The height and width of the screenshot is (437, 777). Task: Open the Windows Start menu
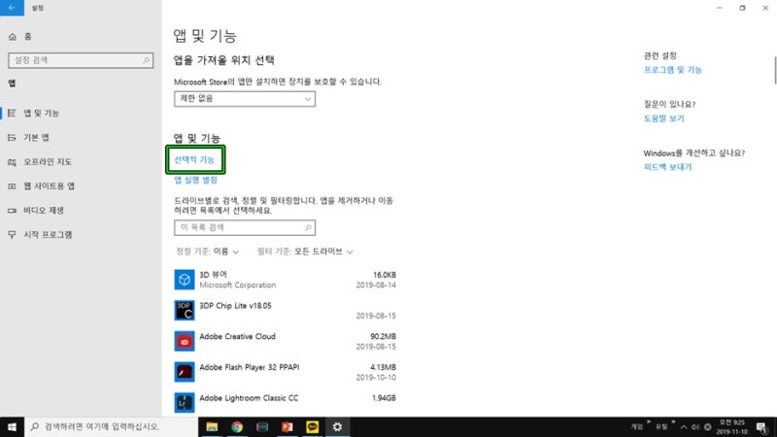tap(12, 426)
